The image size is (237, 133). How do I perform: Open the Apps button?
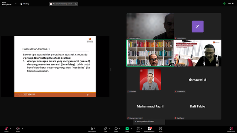tap(138, 129)
